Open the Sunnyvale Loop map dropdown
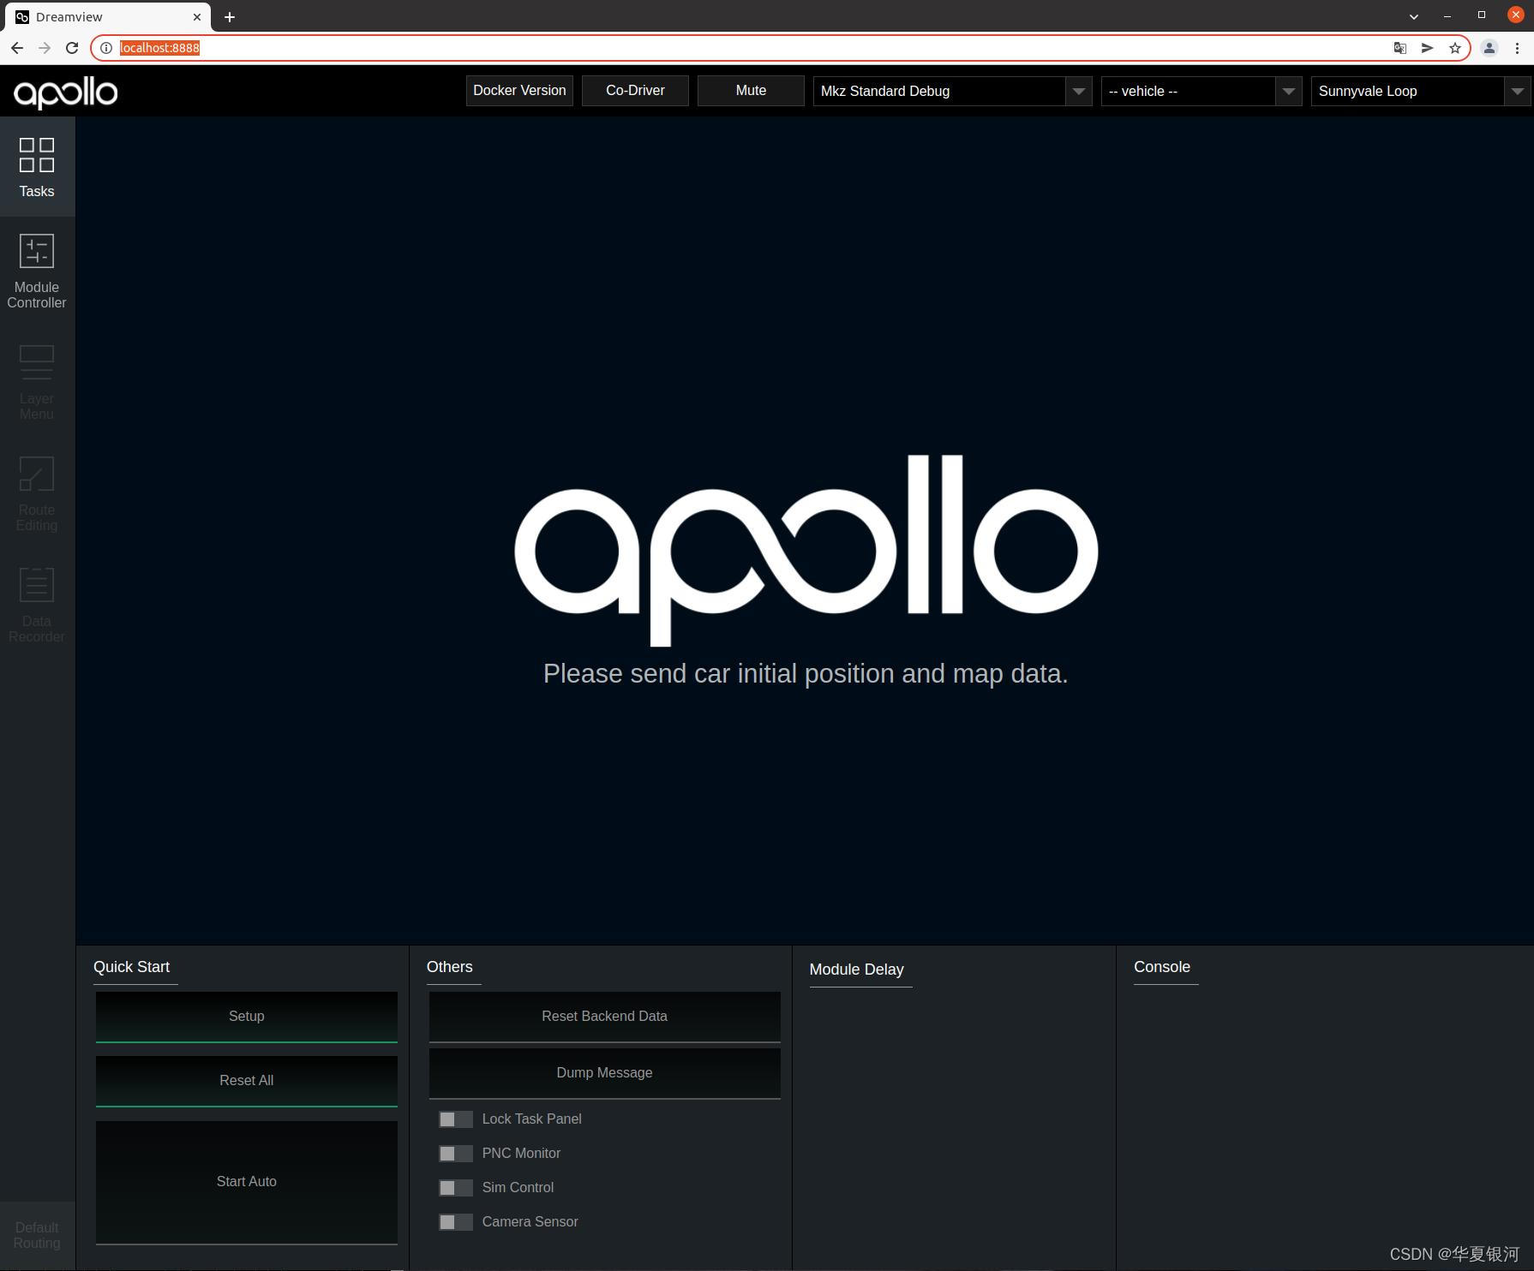The height and width of the screenshot is (1271, 1534). [1420, 91]
